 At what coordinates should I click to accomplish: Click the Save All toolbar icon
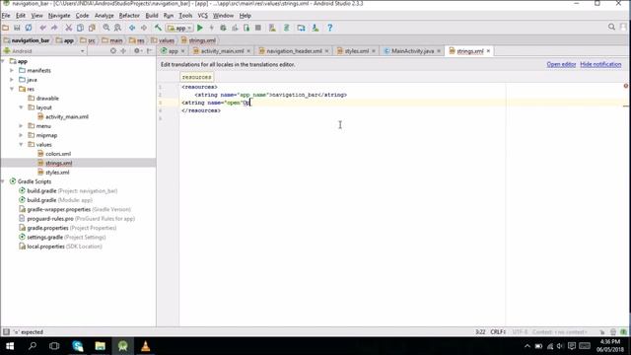coord(17,28)
